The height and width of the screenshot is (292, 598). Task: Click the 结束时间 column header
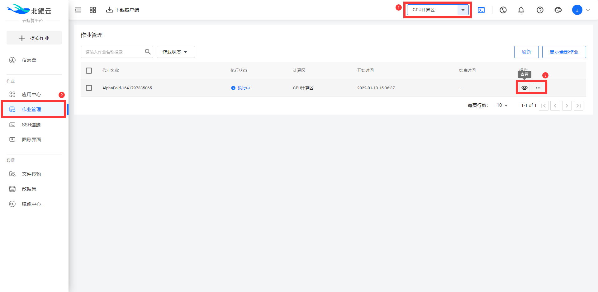467,71
